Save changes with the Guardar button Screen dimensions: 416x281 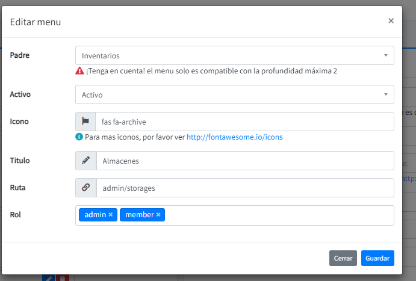(x=377, y=258)
